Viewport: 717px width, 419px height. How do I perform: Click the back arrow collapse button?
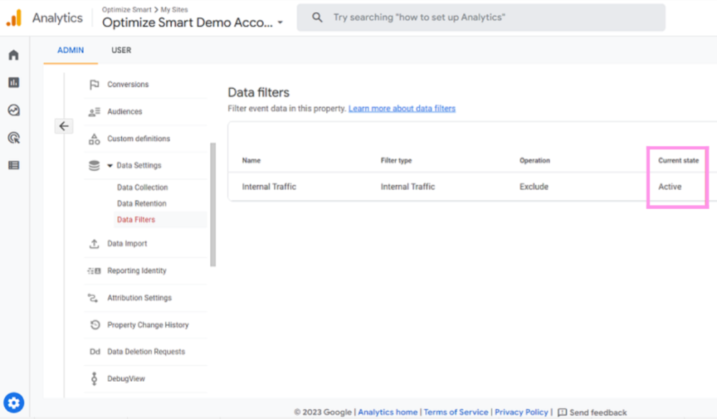(64, 126)
